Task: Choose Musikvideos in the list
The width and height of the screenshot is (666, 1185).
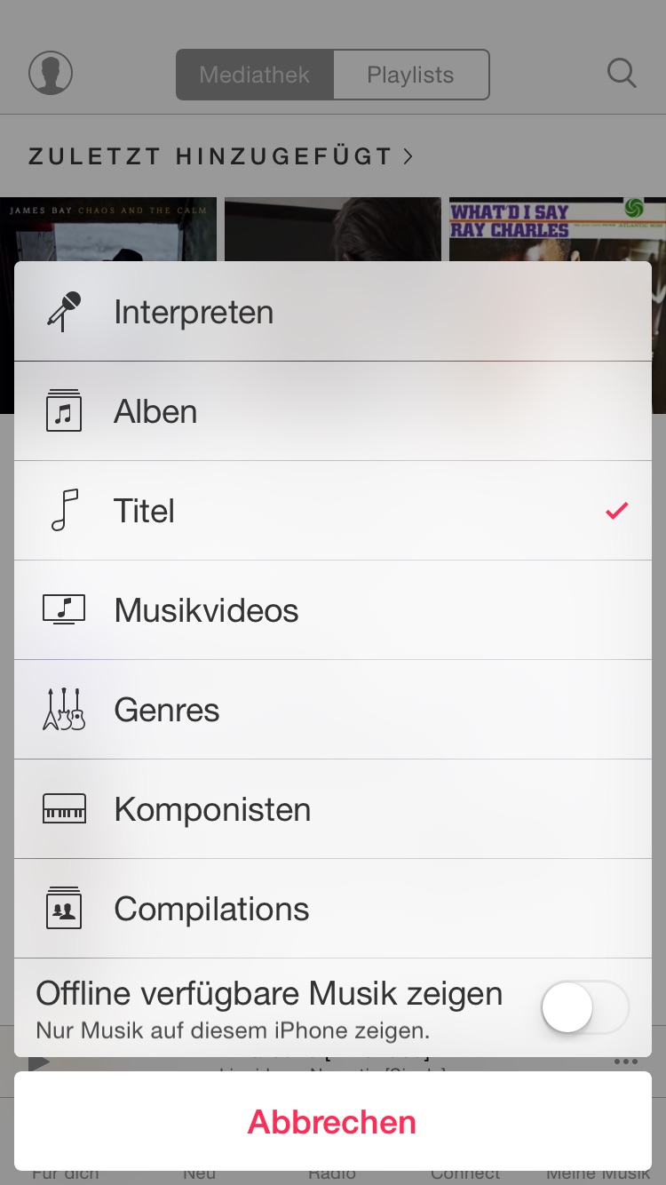Action: pos(206,610)
